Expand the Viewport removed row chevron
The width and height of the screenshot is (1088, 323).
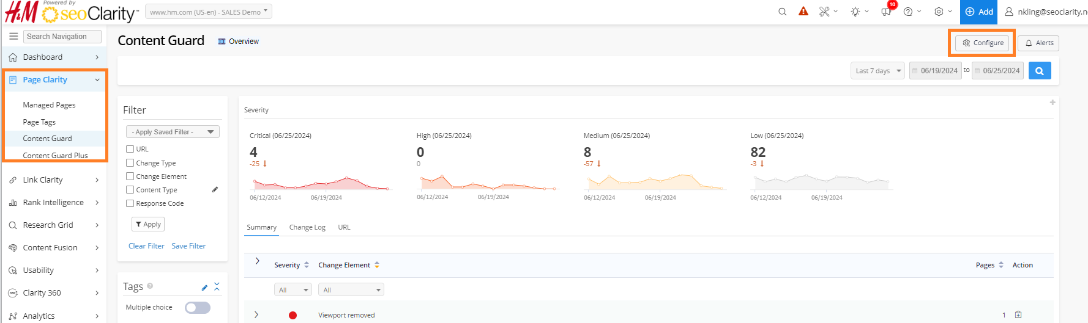click(x=256, y=315)
